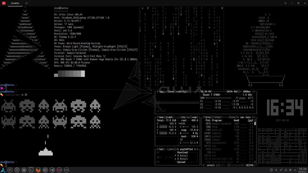
Task: Open the Telegram icon in the dock
Action: (x=52, y=170)
